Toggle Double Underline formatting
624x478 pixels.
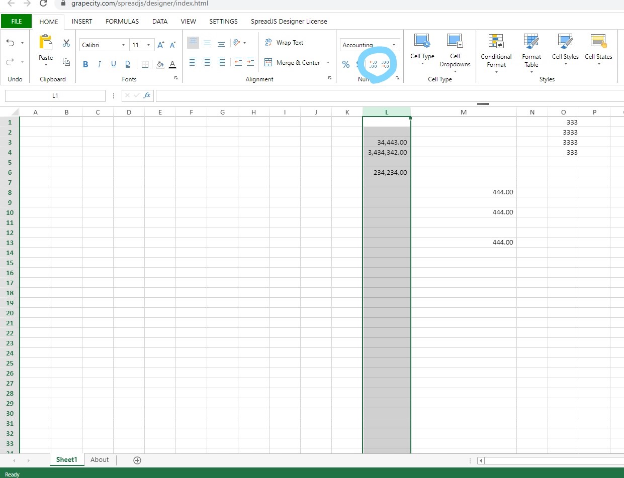point(127,64)
